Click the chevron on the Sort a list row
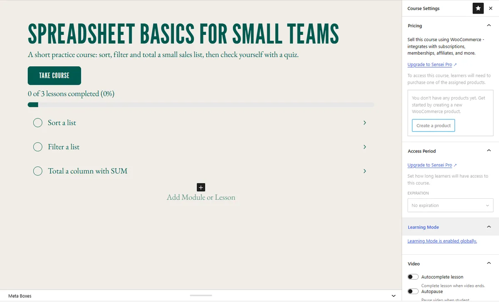The width and height of the screenshot is (499, 302). click(365, 123)
